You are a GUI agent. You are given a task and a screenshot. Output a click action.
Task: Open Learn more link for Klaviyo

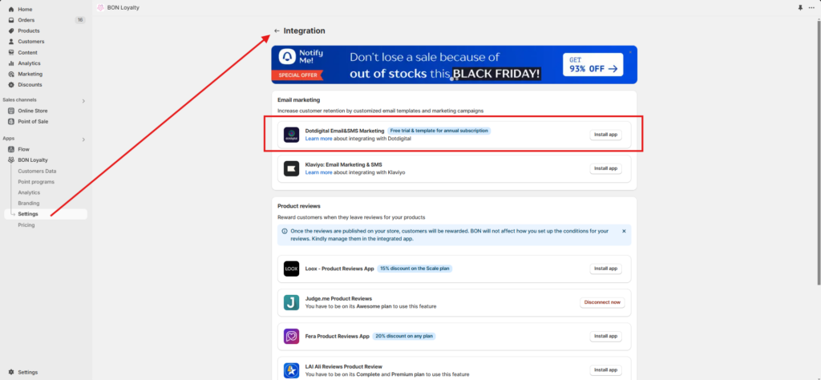319,172
